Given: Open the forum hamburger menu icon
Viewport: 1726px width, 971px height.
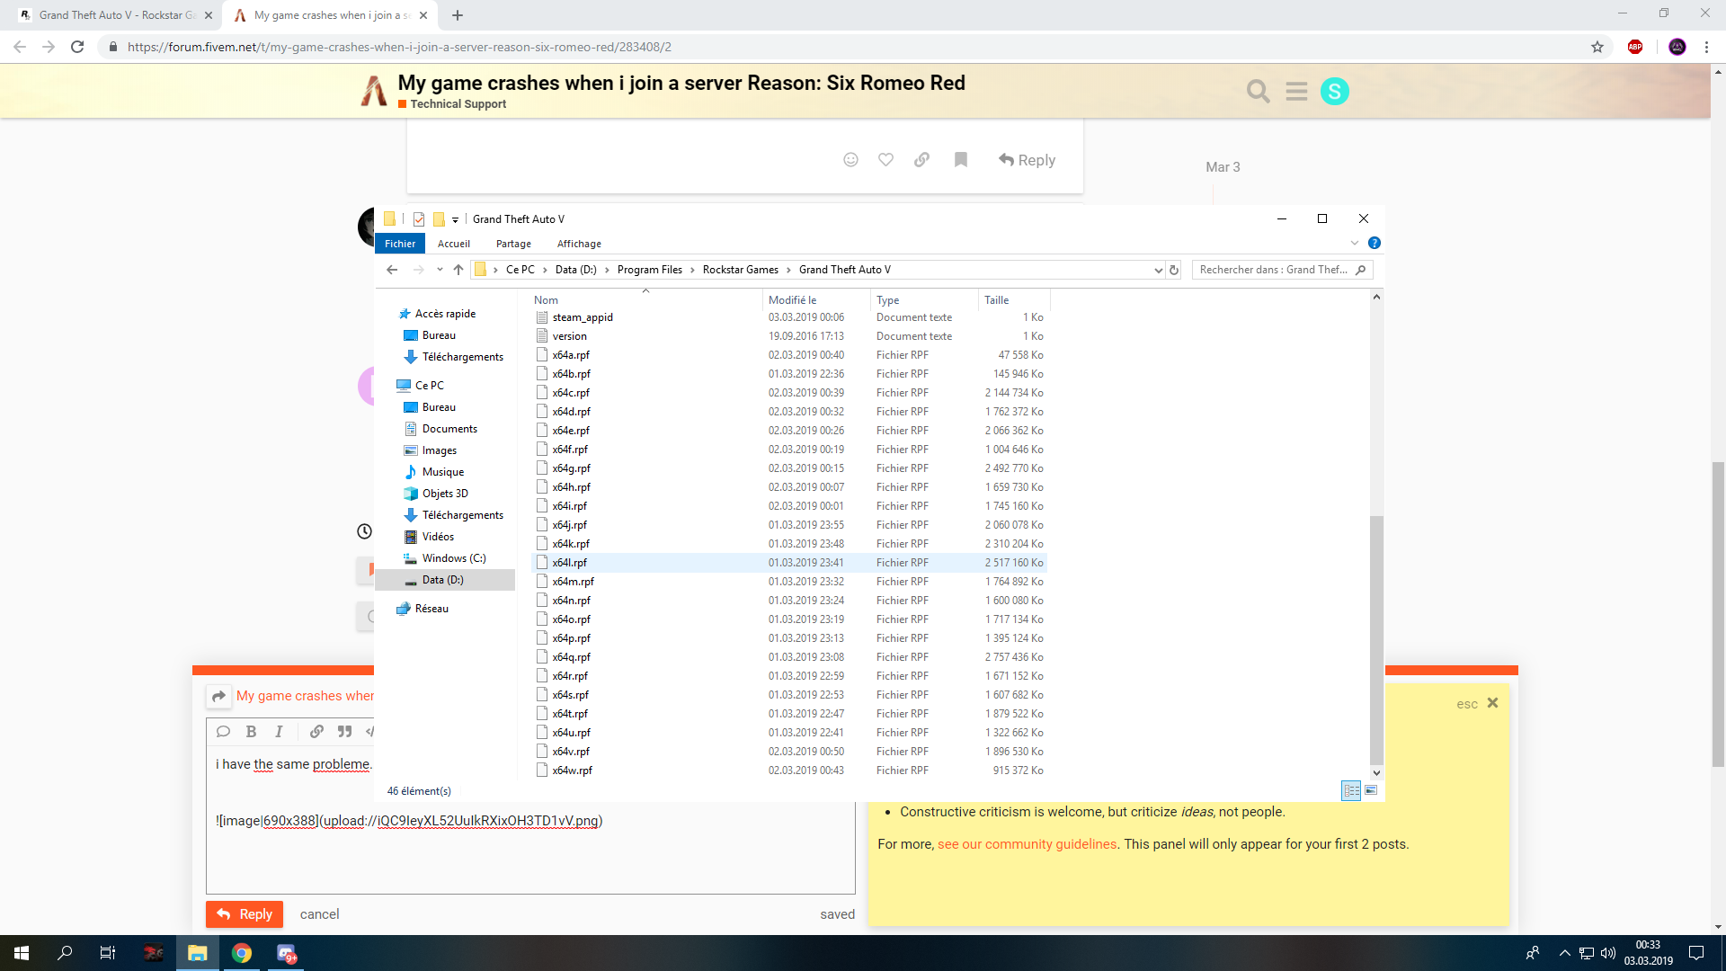Looking at the screenshot, I should 1296,91.
